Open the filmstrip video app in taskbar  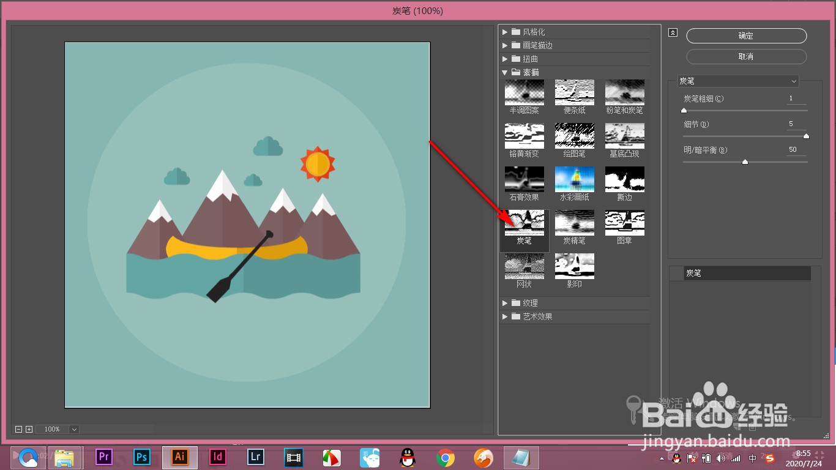[x=294, y=457]
